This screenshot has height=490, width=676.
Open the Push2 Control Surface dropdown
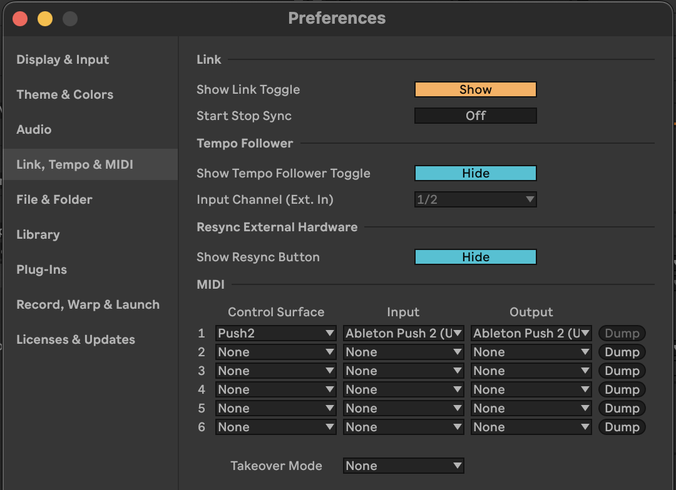pyautogui.click(x=275, y=333)
